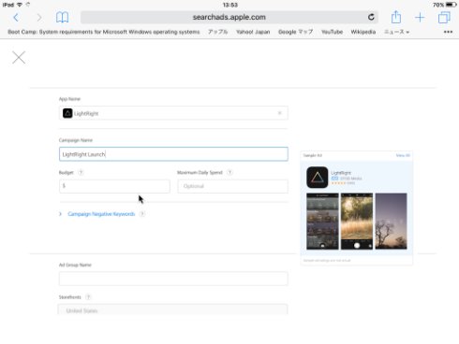This screenshot has height=344, width=459.
Task: Add a new tab with plus icon
Action: 420,18
